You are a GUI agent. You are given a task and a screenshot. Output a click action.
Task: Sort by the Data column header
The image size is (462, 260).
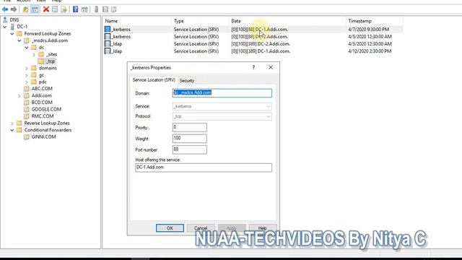click(287, 21)
